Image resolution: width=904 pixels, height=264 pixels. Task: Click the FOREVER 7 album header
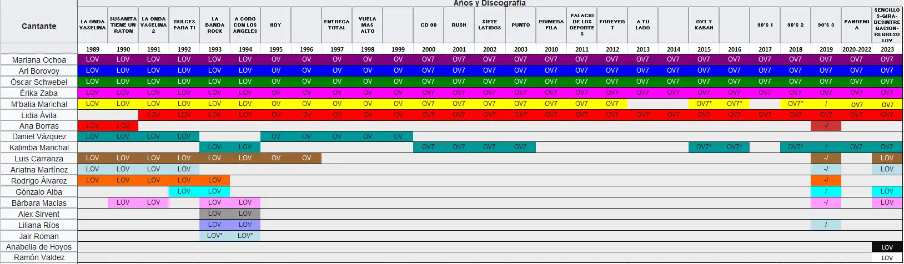pyautogui.click(x=612, y=25)
